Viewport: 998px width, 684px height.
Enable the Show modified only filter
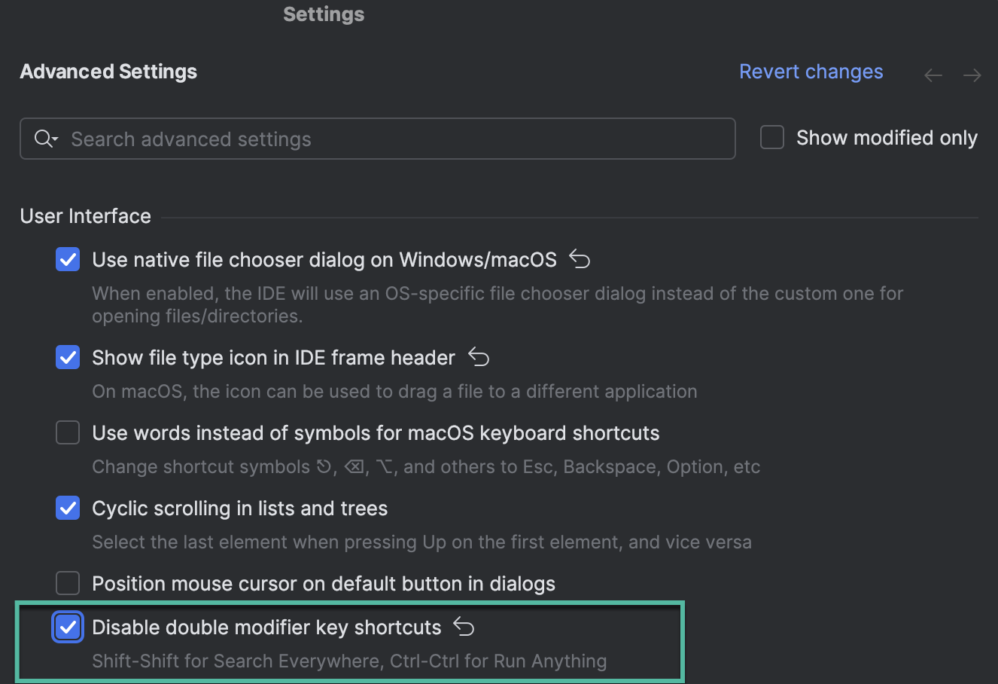pyautogui.click(x=771, y=137)
